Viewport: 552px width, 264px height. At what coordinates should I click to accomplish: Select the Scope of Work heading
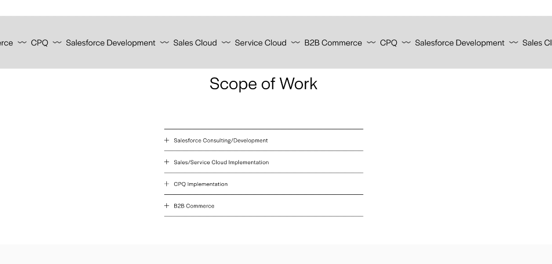(263, 84)
